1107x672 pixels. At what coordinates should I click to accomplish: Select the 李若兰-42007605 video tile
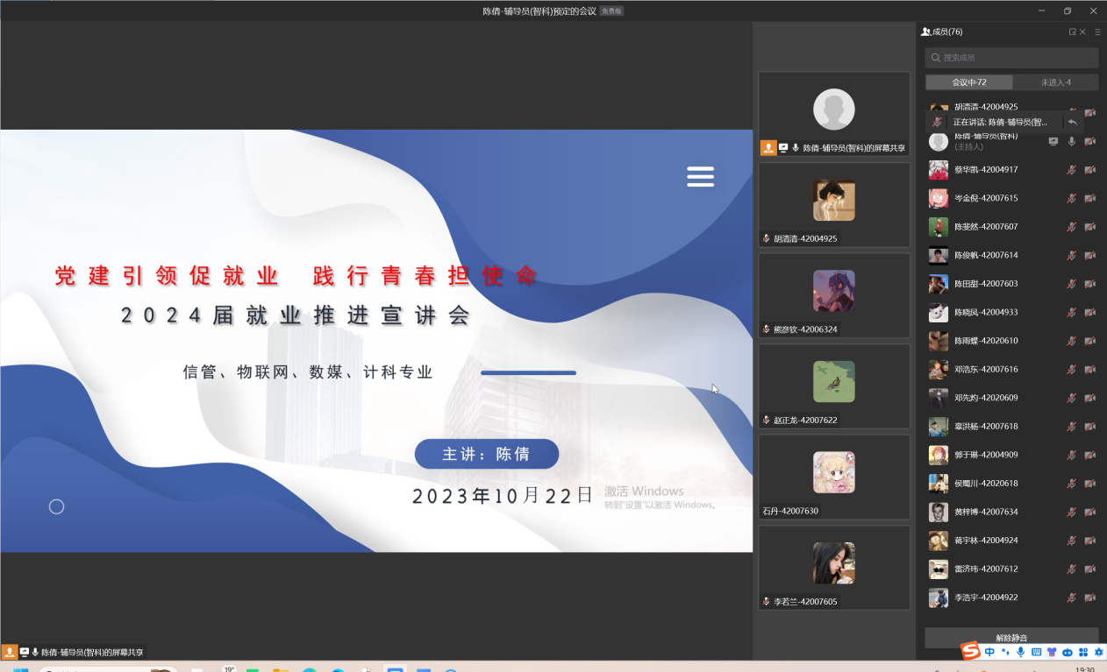(x=834, y=568)
